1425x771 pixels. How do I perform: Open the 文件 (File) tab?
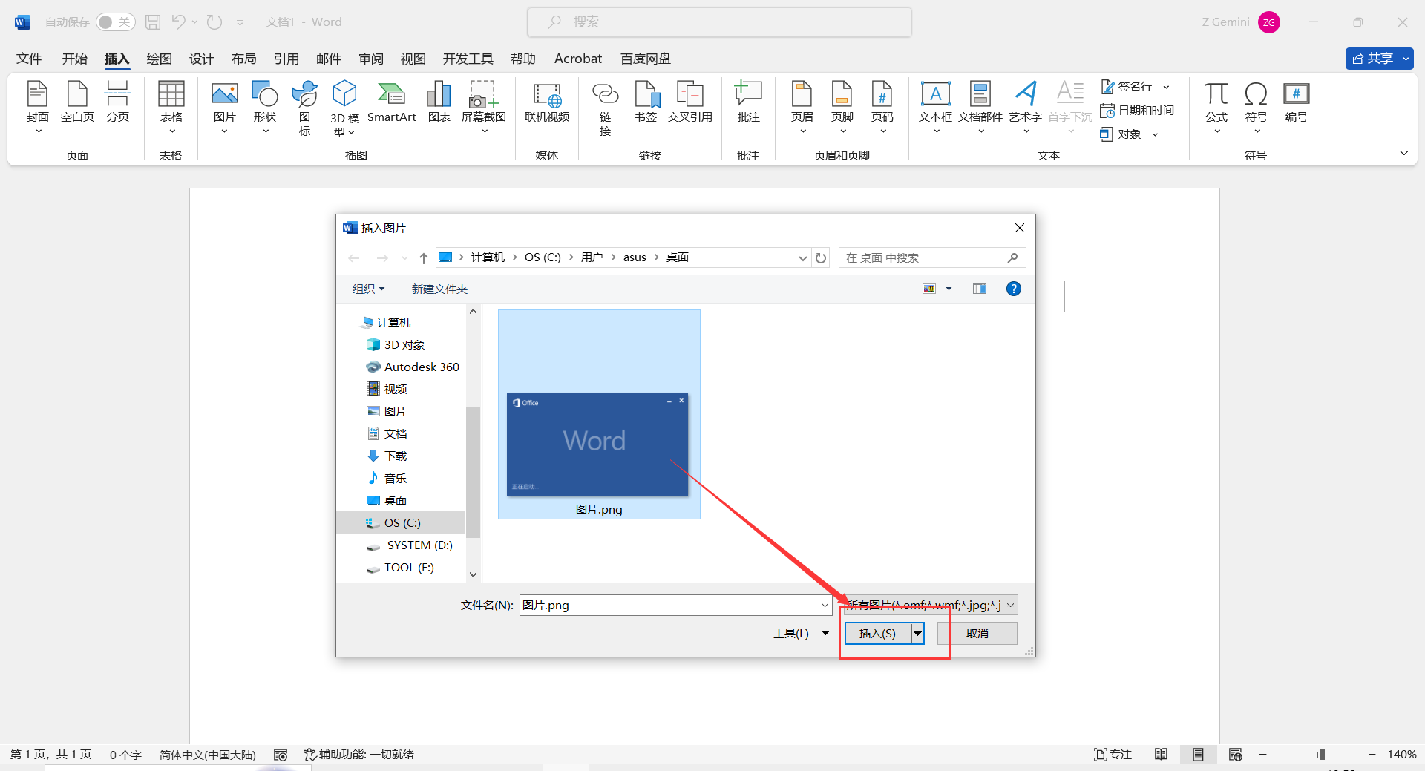coord(29,59)
